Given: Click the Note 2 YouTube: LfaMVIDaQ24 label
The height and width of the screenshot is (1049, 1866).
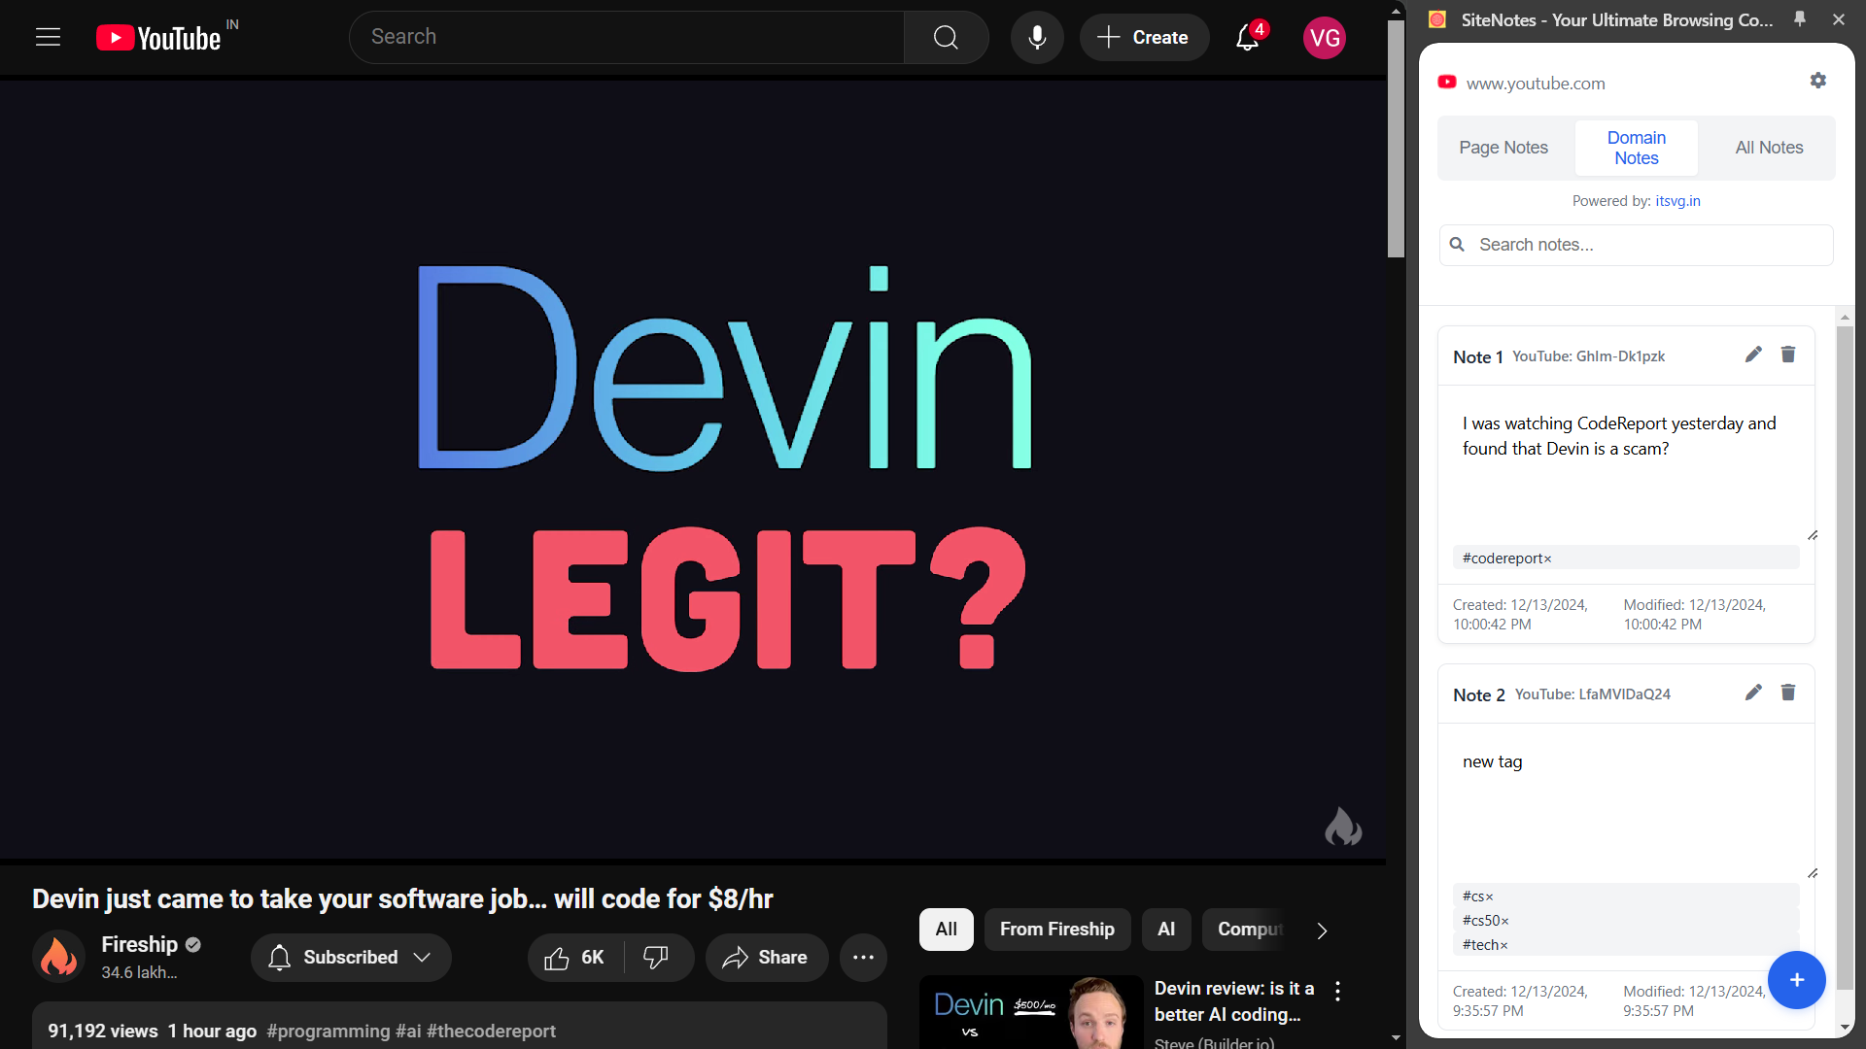Looking at the screenshot, I should click(x=1592, y=694).
